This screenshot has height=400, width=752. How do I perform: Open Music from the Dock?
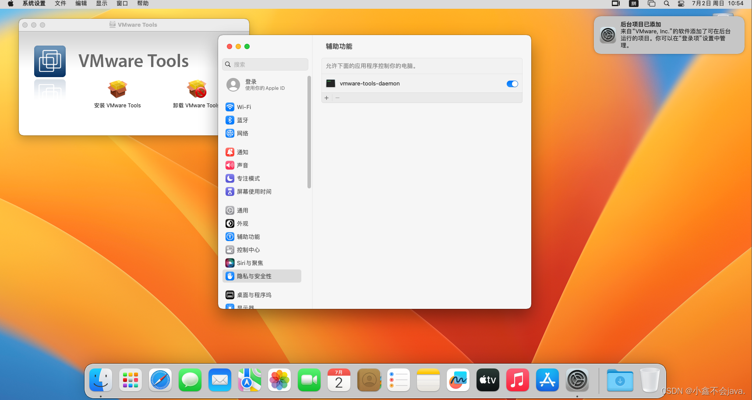click(518, 380)
